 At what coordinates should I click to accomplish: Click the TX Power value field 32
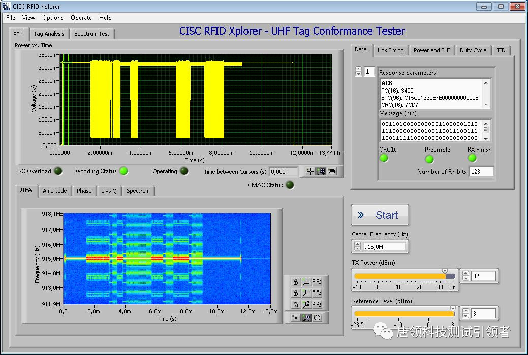click(483, 276)
